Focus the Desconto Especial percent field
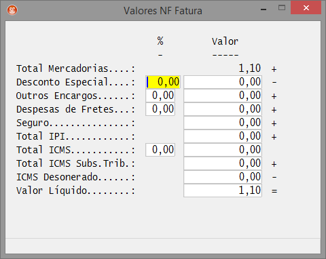326x259 pixels. coord(163,82)
